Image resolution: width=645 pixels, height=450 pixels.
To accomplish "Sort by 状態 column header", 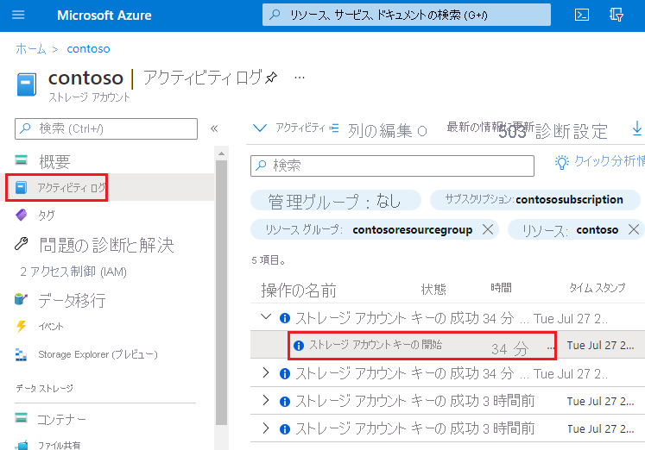I will click(x=433, y=289).
